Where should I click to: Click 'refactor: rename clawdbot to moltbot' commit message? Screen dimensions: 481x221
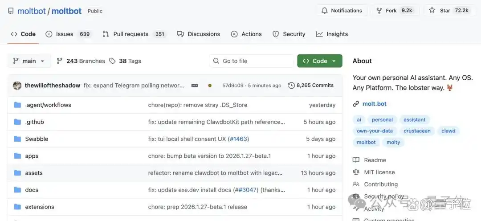click(215, 173)
